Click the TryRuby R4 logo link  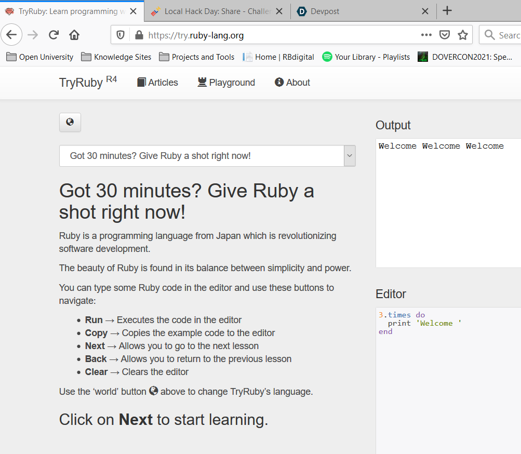click(x=88, y=82)
